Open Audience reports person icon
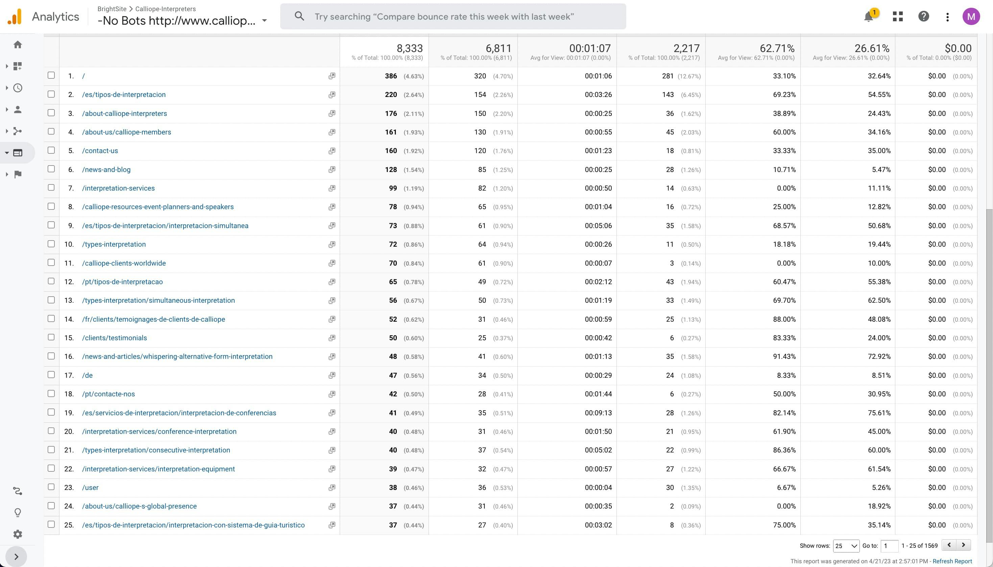993x567 pixels. coord(18,109)
